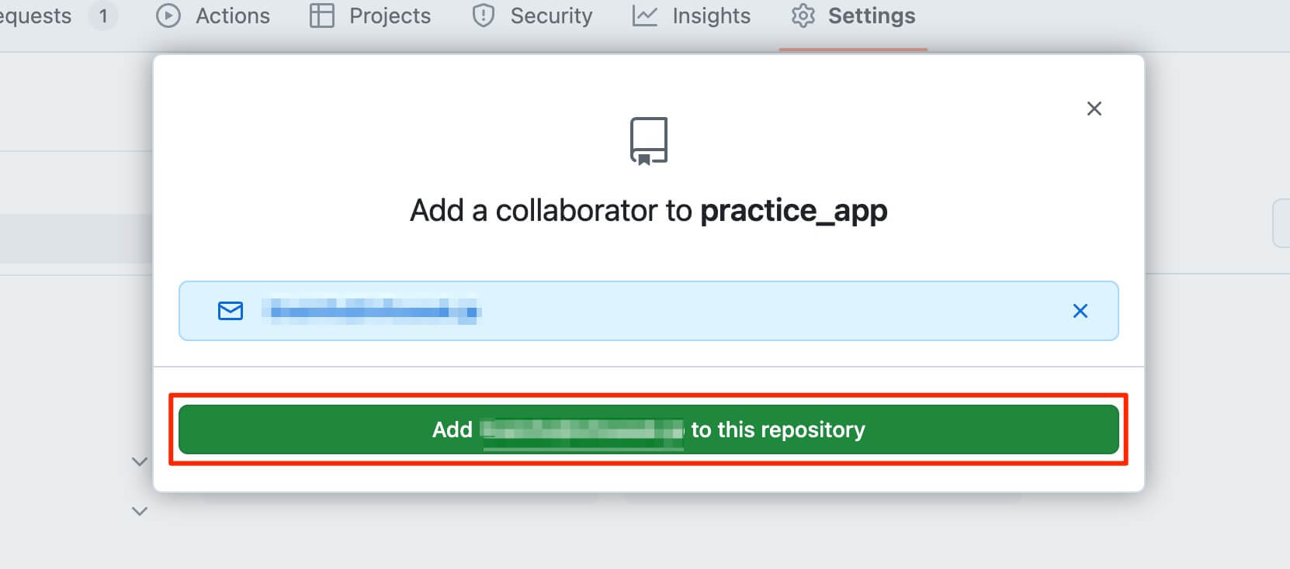Remove the selected email collaborator entry
Viewport: 1290px width, 569px height.
[x=1080, y=311]
